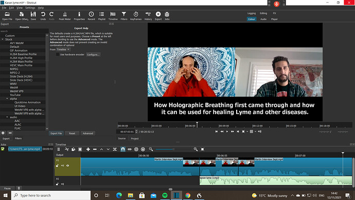The height and width of the screenshot is (200, 355).
Task: Open the Jobs panel from toolbar
Action: point(167,16)
